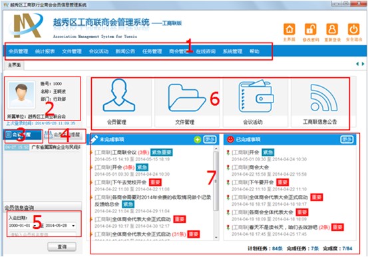368x257 pixels.
Task: Open completed item 春天不是读书天 (2条)
Action: pos(281,227)
